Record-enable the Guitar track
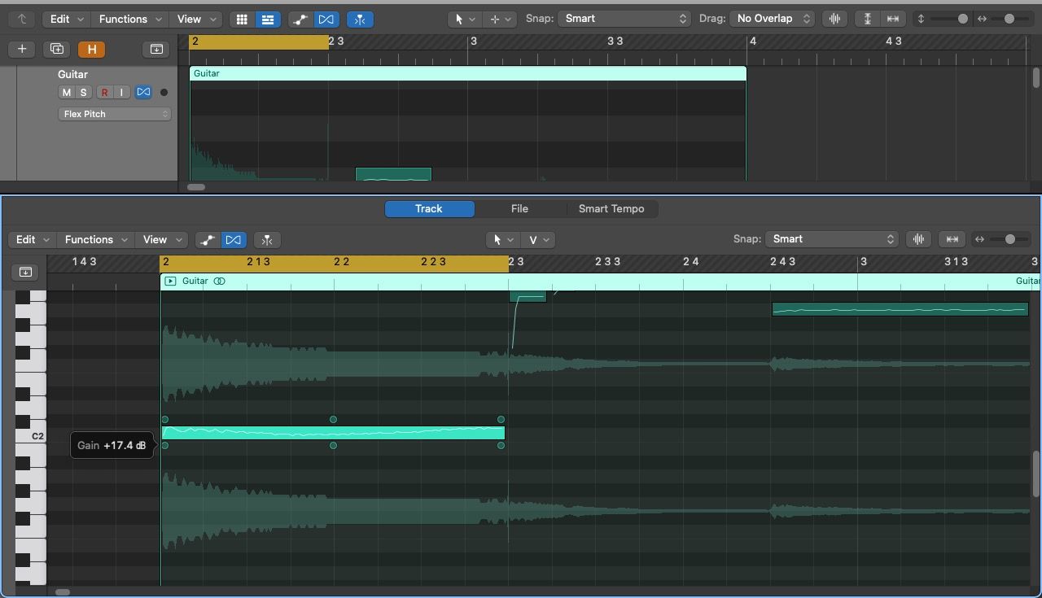 pyautogui.click(x=104, y=92)
